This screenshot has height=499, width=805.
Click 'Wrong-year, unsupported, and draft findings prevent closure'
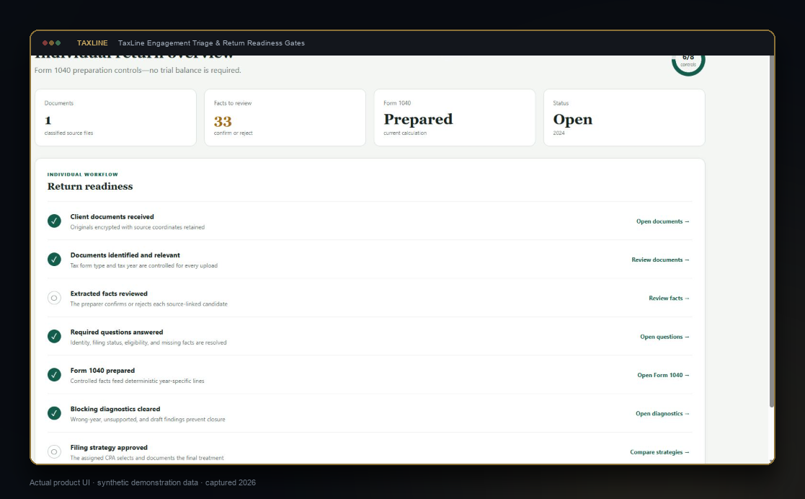tap(148, 420)
